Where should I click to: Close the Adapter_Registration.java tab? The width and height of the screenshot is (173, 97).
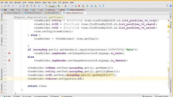(x=85, y=13)
